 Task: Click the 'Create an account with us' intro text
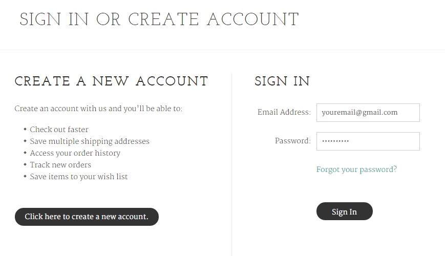coord(98,109)
